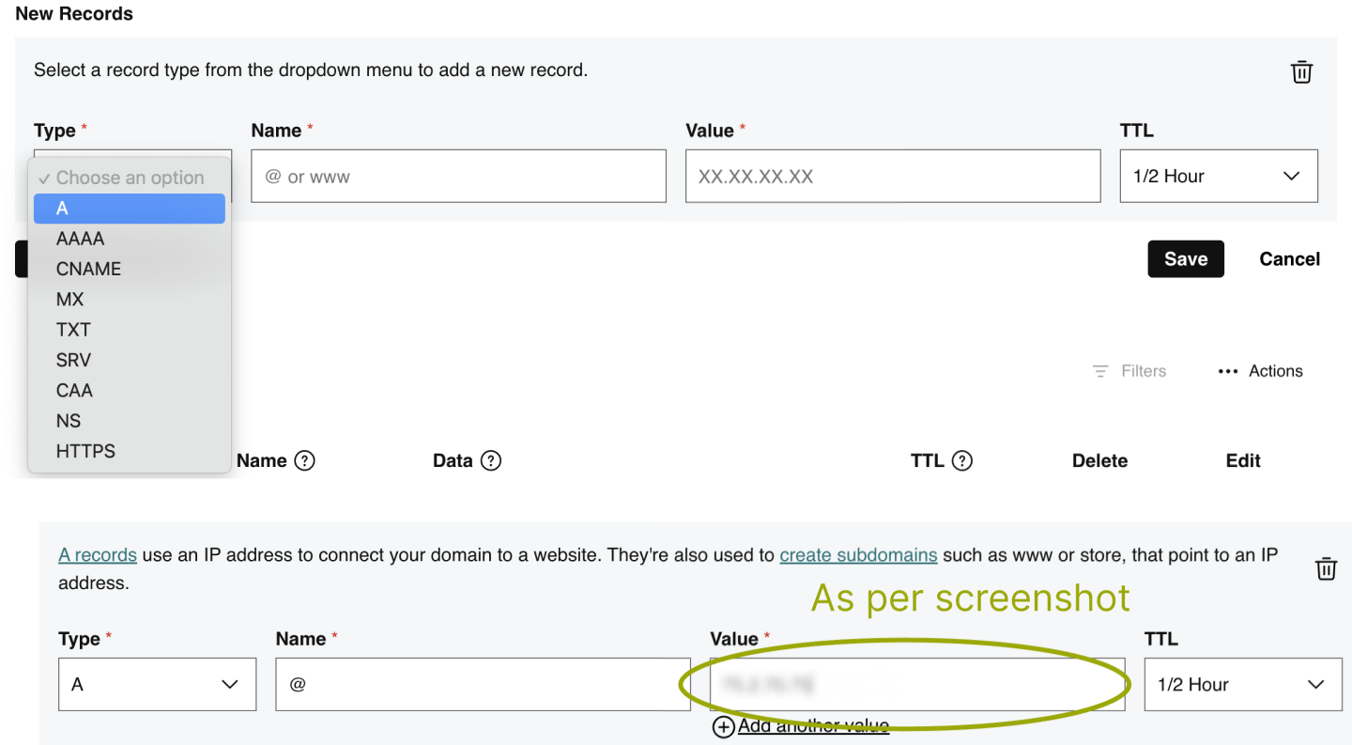Choose MX record type
This screenshot has width=1352, height=745.
[x=70, y=300]
